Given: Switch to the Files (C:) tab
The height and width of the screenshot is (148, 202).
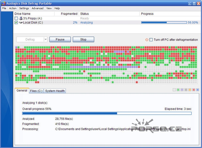Looking at the screenshot, I should [x=36, y=91].
